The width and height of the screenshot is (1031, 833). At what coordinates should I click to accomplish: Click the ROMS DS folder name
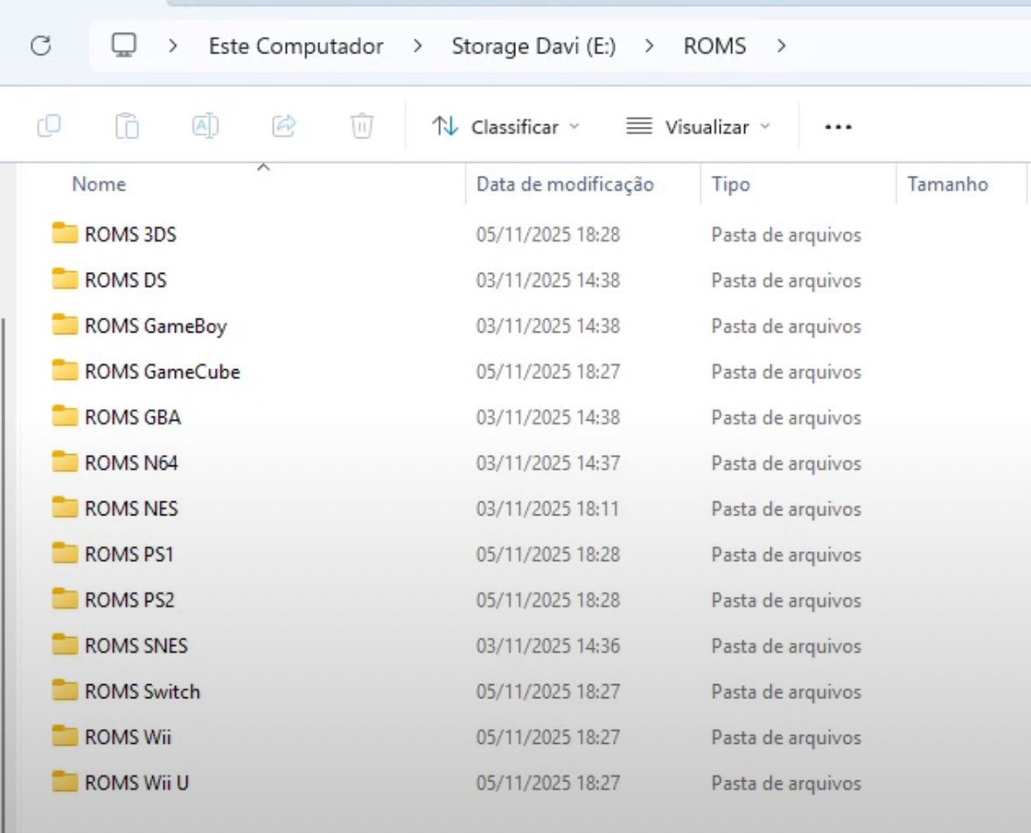pyautogui.click(x=126, y=280)
